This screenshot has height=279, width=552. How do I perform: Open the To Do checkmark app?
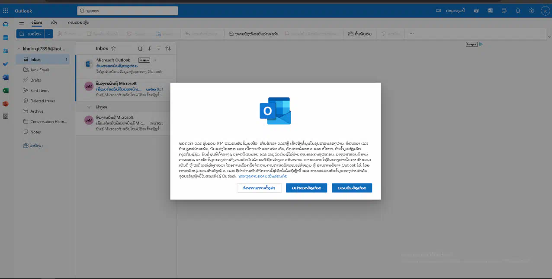point(6,64)
